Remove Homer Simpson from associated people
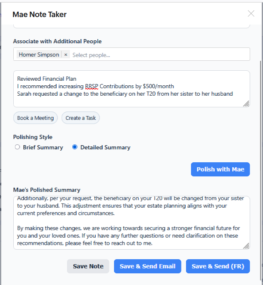Viewport: 263px width, 285px height. click(x=66, y=55)
